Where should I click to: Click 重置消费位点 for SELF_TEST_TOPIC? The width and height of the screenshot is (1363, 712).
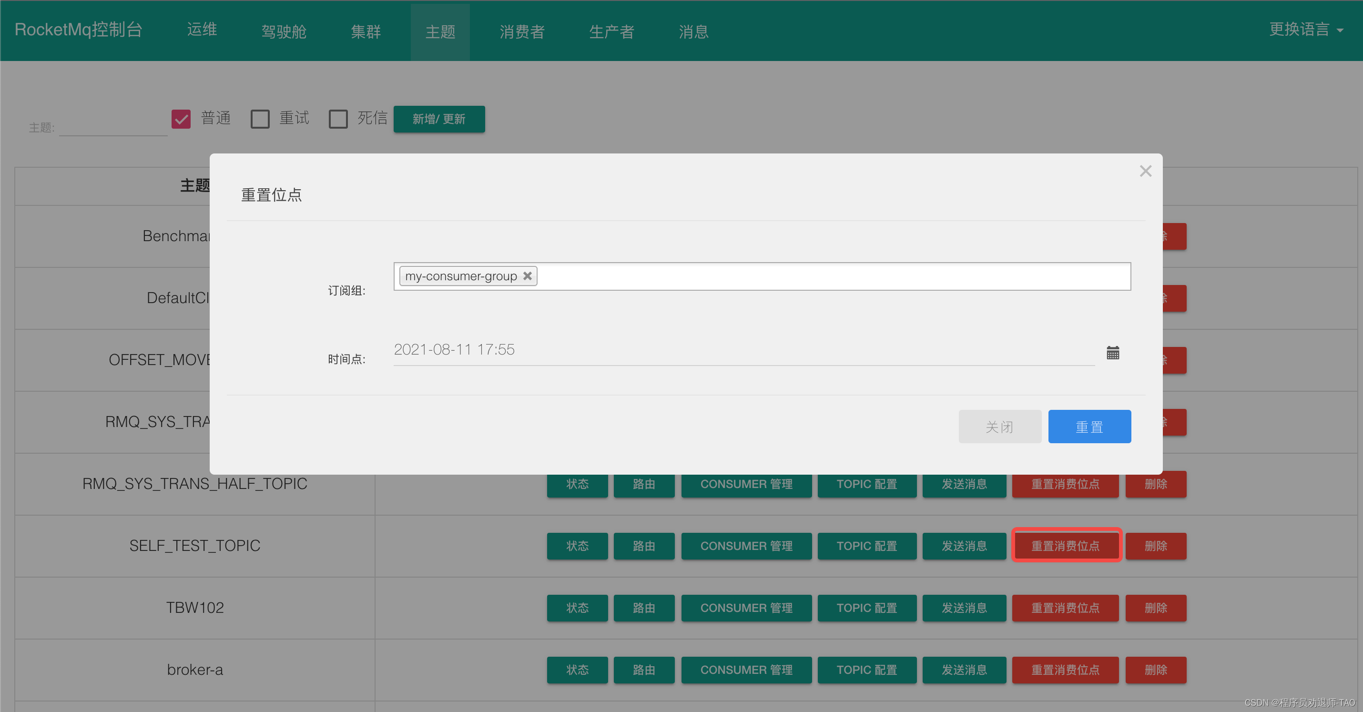1065,546
